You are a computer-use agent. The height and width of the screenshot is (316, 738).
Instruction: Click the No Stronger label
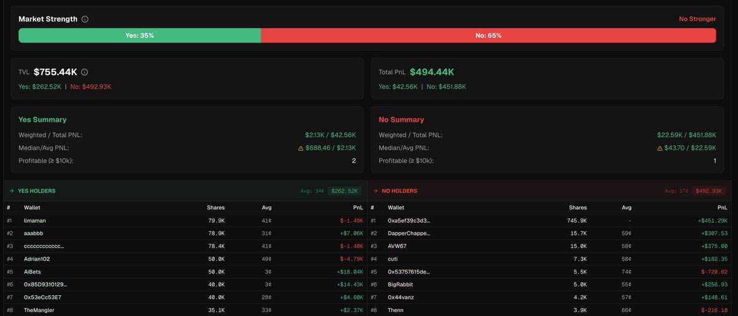pos(697,19)
